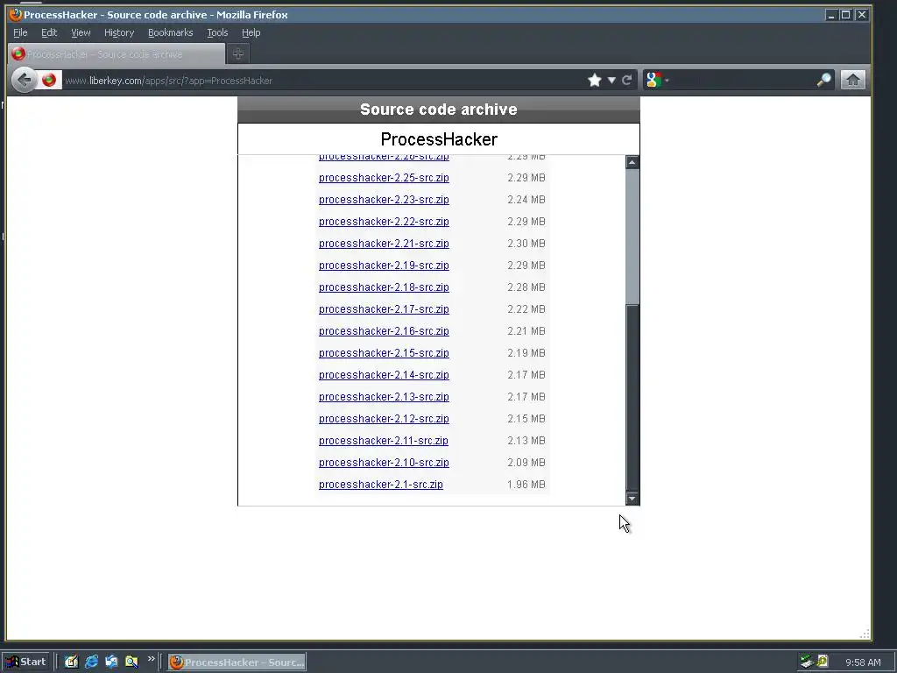Click the 1.96 MB size text

click(x=526, y=485)
